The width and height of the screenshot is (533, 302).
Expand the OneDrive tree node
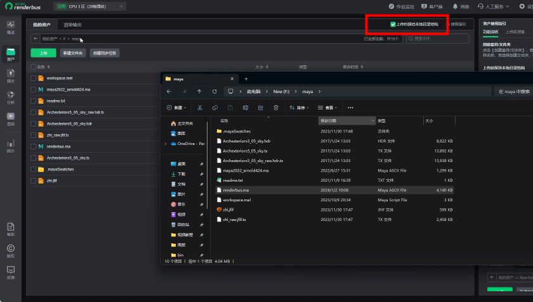pyautogui.click(x=166, y=144)
